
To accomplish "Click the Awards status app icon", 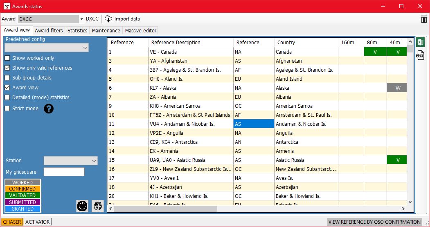I will click(x=7, y=6).
